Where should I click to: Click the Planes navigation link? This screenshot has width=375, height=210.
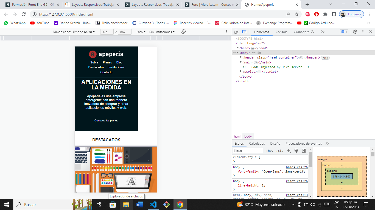pos(107,62)
